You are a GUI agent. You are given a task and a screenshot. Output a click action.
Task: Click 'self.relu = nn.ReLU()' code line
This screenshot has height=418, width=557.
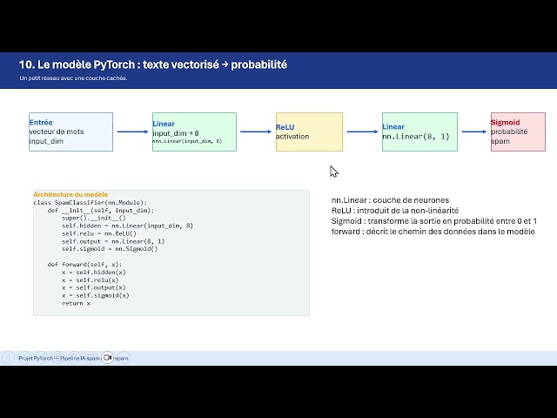99,233
